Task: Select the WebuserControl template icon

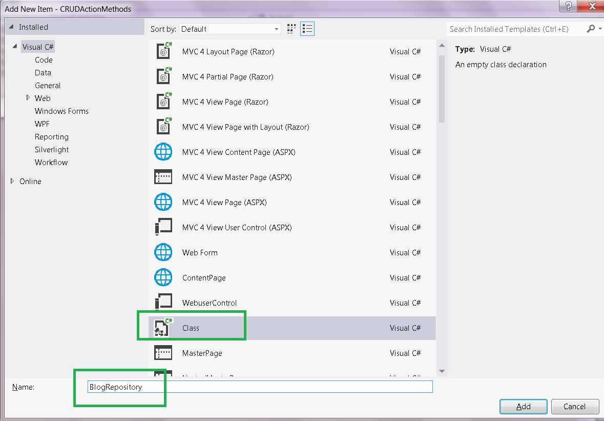Action: [x=163, y=303]
